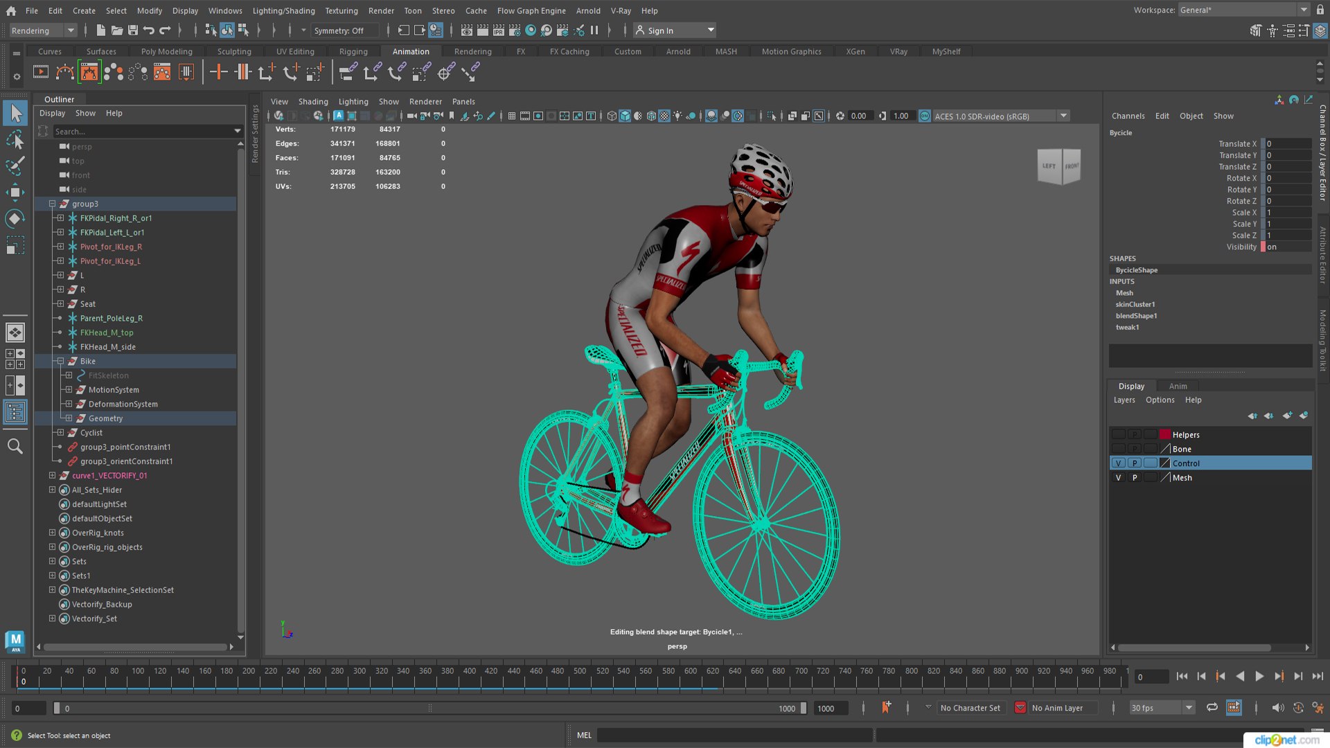This screenshot has height=748, width=1330.
Task: Click the Pause rendering icon
Action: coord(594,30)
